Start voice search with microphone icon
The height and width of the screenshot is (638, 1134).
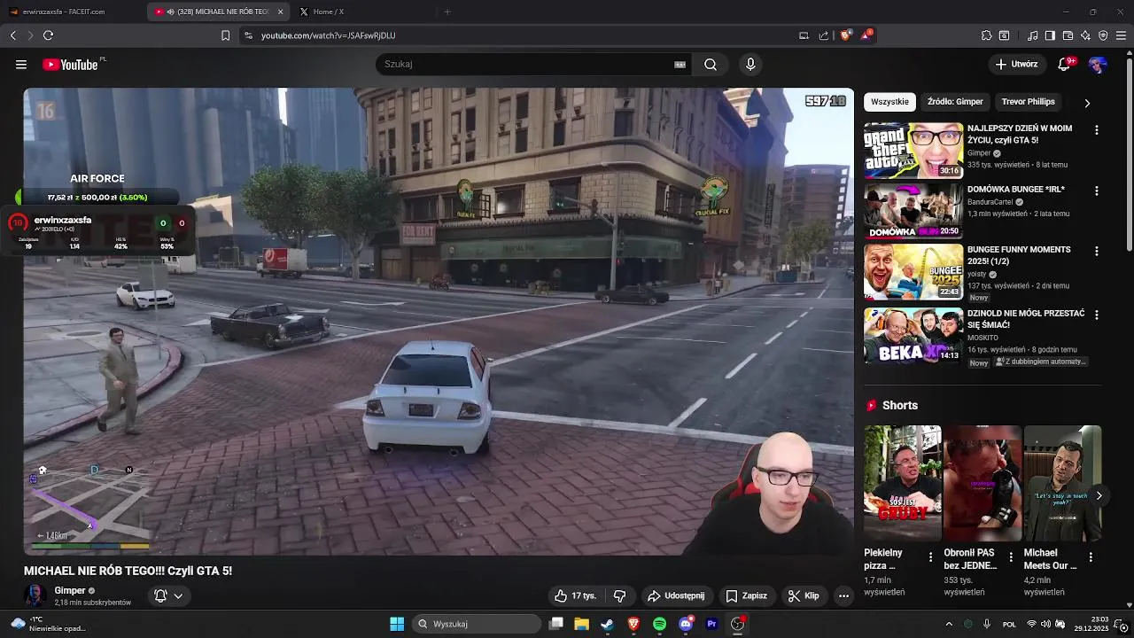750,64
